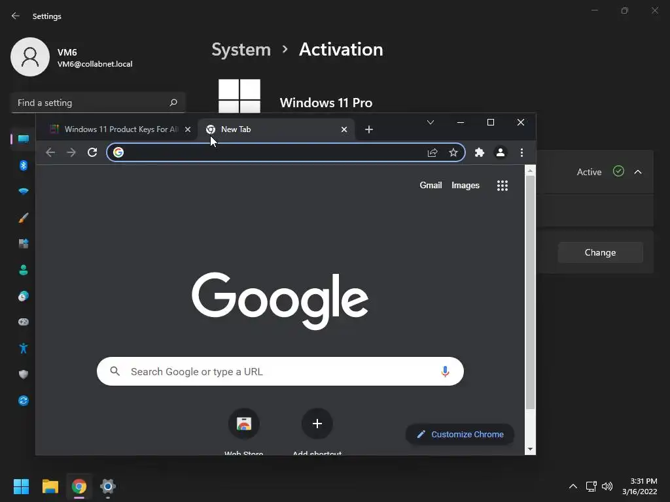Go back in Chrome history
Image resolution: width=670 pixels, height=502 pixels.
50,152
